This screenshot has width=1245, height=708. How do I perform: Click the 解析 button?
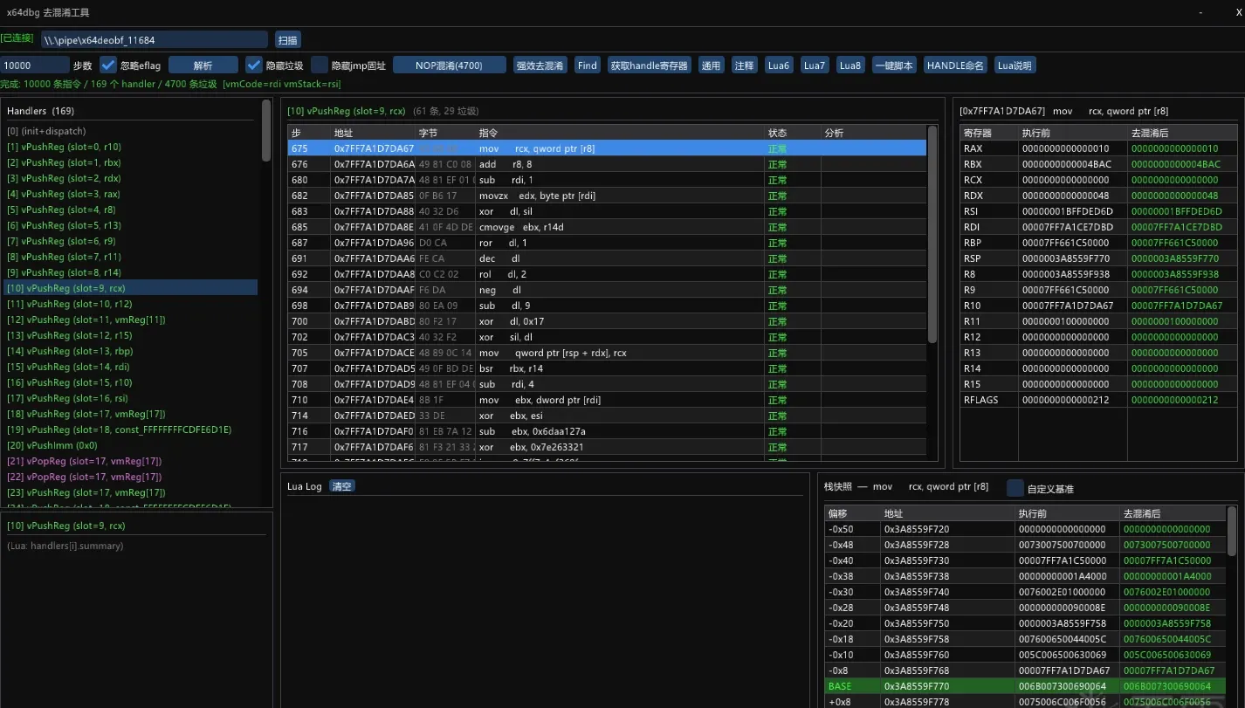[203, 65]
